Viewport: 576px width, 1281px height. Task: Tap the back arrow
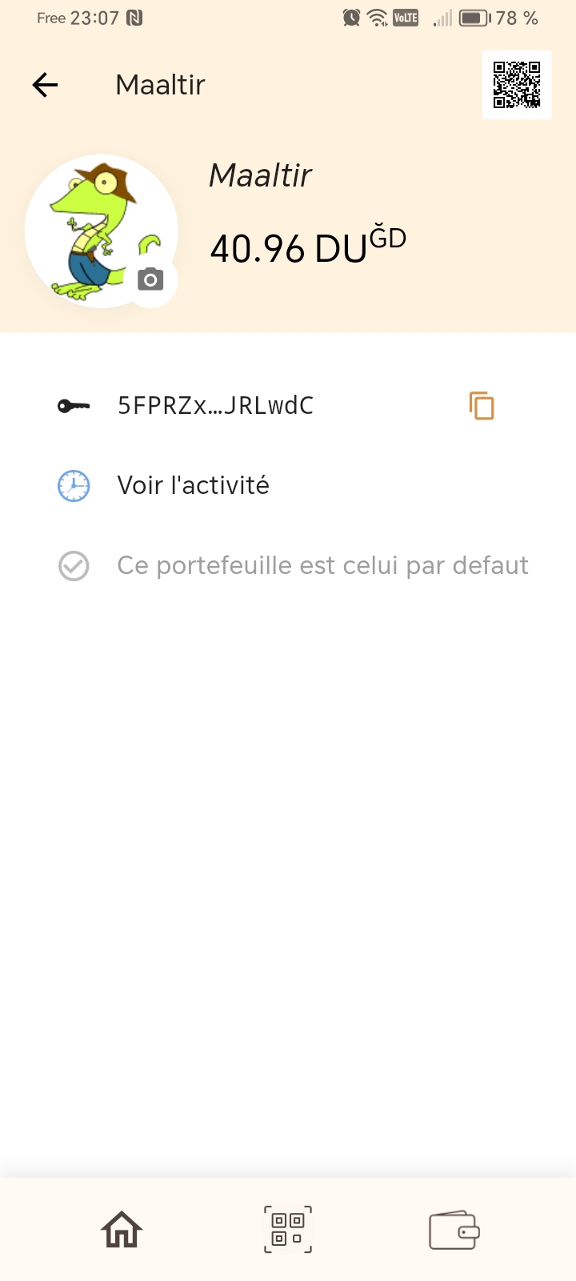(46, 85)
